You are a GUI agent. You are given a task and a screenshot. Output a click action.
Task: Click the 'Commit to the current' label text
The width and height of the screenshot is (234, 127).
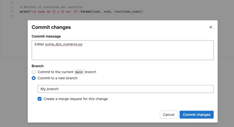point(55,72)
